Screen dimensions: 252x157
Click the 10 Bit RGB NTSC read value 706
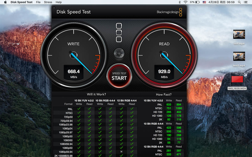(179, 132)
